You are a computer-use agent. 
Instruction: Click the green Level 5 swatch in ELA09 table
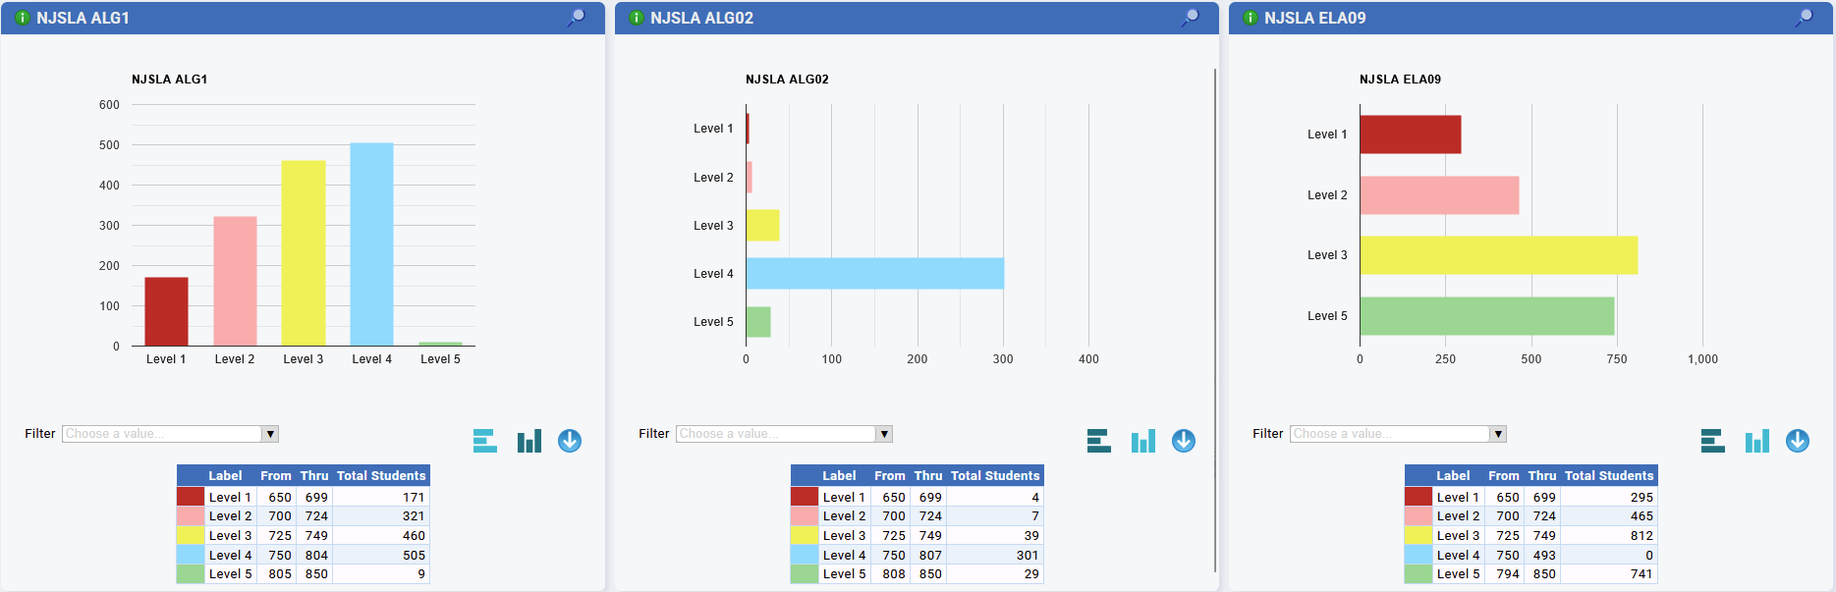tap(1419, 574)
